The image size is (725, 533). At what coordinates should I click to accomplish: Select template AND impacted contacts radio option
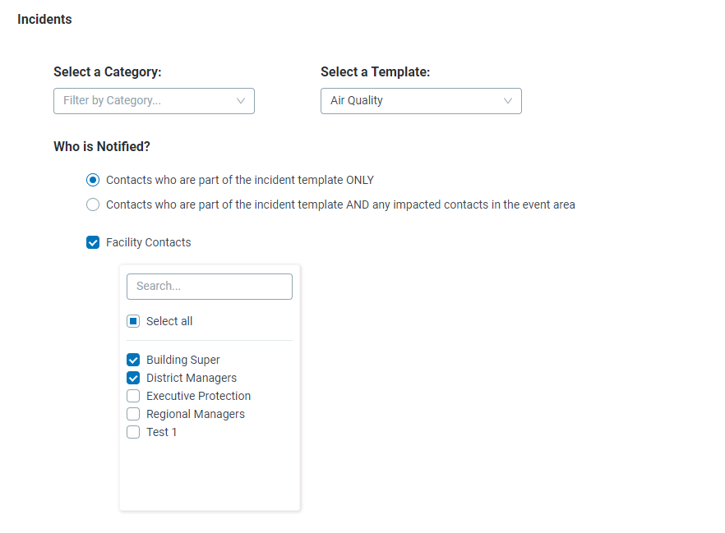pos(93,204)
